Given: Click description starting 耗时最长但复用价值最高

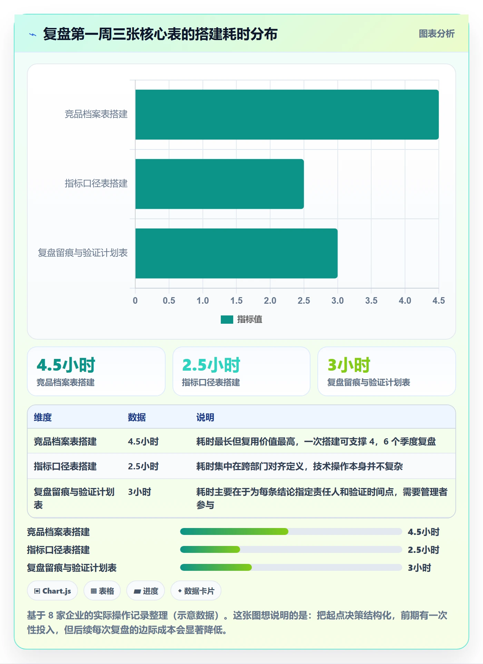Looking at the screenshot, I should point(316,441).
